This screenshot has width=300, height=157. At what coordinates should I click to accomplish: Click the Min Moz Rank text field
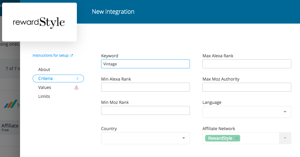[x=145, y=110]
